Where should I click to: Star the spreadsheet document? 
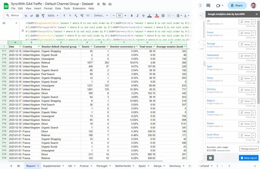[x=98, y=4]
